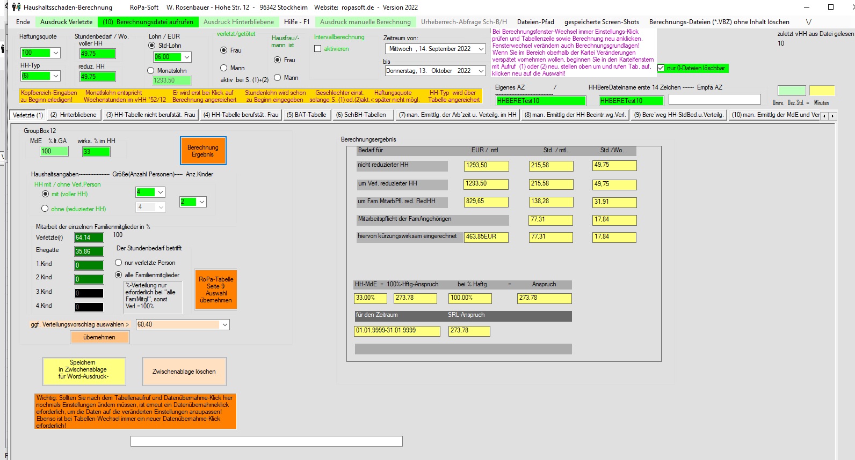Open the 'Hilfe - F1' menu
The width and height of the screenshot is (855, 460).
[296, 22]
